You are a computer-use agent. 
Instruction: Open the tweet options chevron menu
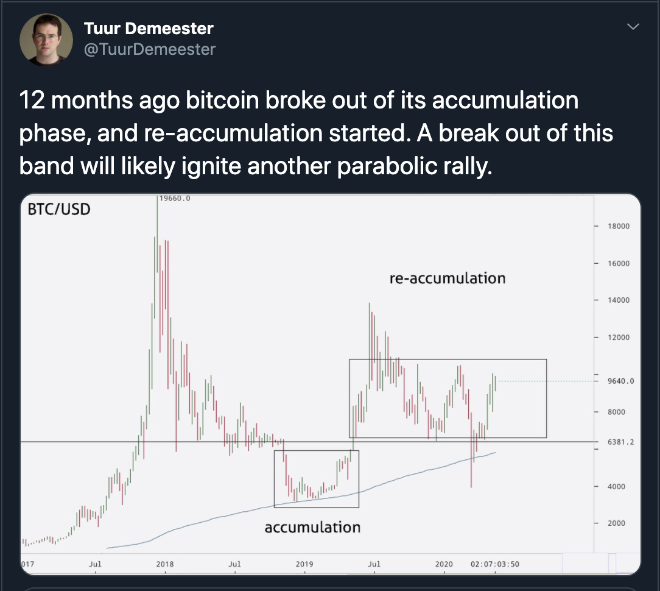[633, 27]
